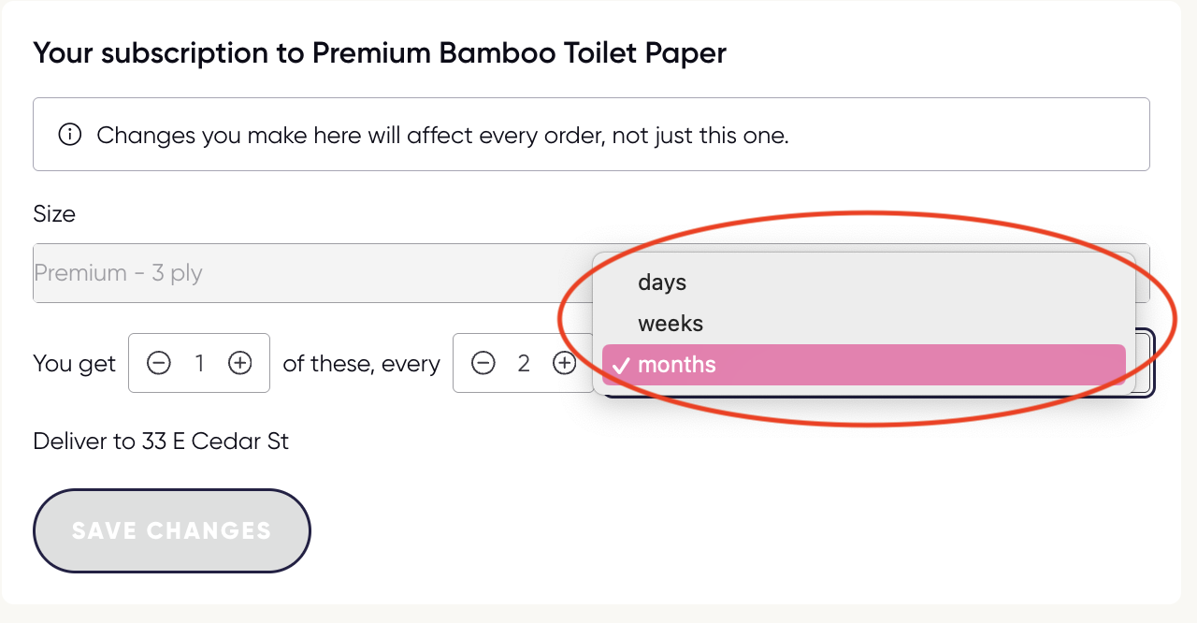
Task: Click the "Size" field label
Action: 54,214
